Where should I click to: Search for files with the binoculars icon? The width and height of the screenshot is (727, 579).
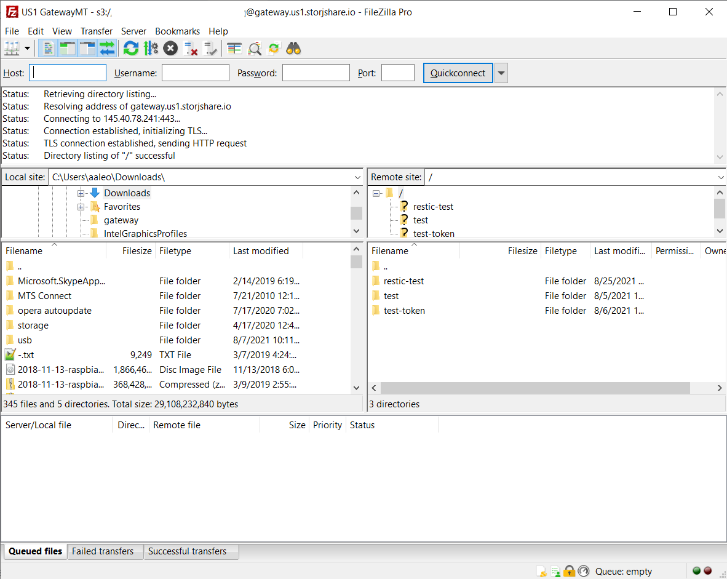pos(293,48)
